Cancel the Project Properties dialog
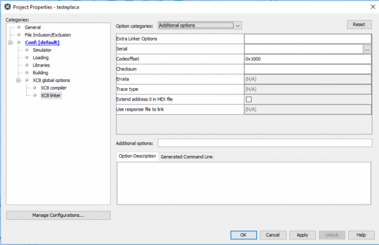Viewport: 379px width, 245px height. click(x=273, y=235)
